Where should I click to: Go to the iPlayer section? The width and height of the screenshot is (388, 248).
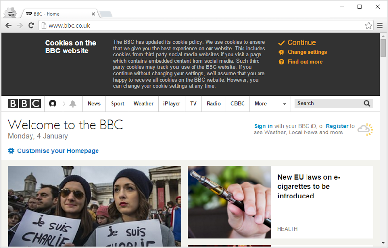click(x=172, y=103)
